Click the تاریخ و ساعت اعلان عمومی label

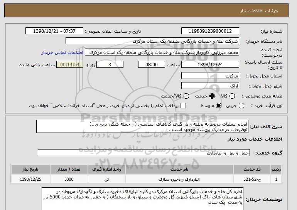tap(113, 31)
